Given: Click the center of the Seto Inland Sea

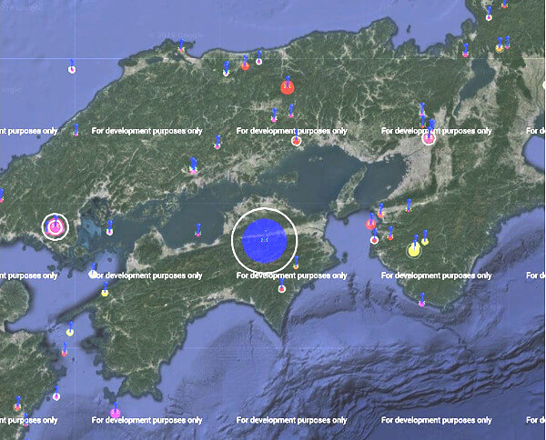Looking at the screenshot, I should coord(273,182).
